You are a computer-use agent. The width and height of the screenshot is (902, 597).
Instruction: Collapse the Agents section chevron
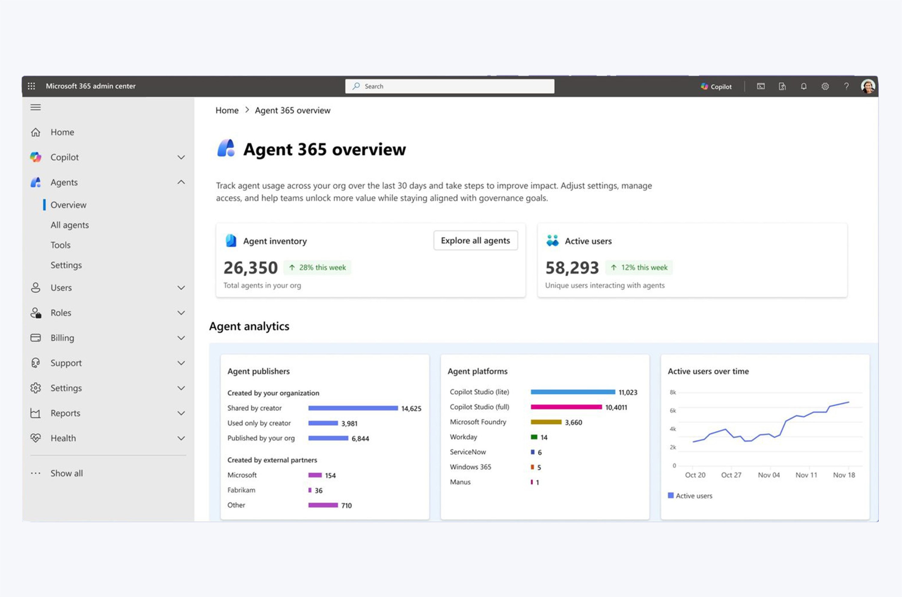click(182, 182)
